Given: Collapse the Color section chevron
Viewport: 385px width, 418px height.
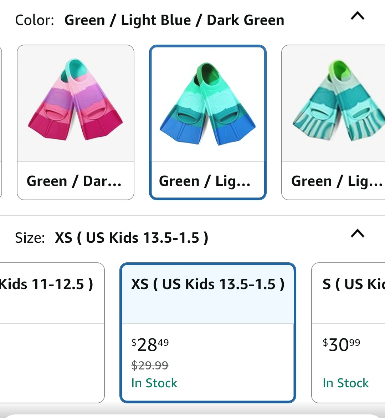Looking at the screenshot, I should [358, 16].
